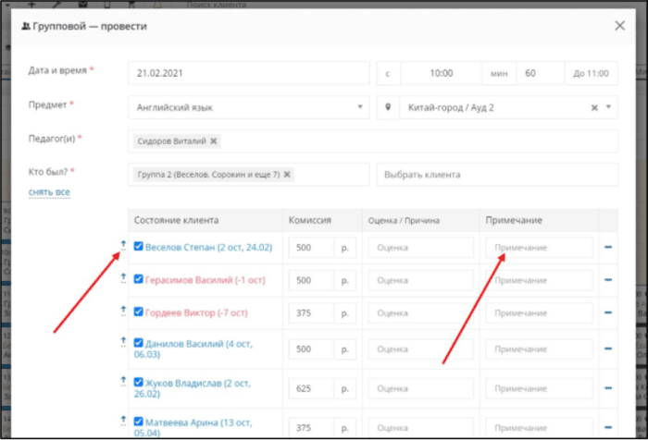Open the Выбрать клиента selector

[x=497, y=175]
